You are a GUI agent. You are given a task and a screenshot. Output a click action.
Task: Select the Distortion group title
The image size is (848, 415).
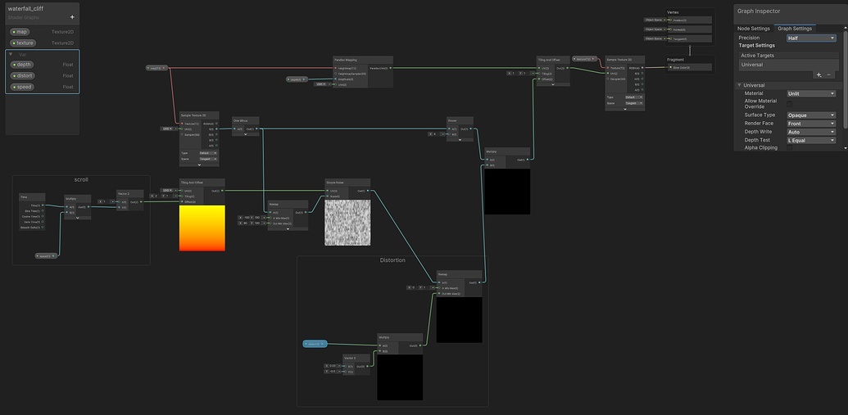tap(392, 260)
